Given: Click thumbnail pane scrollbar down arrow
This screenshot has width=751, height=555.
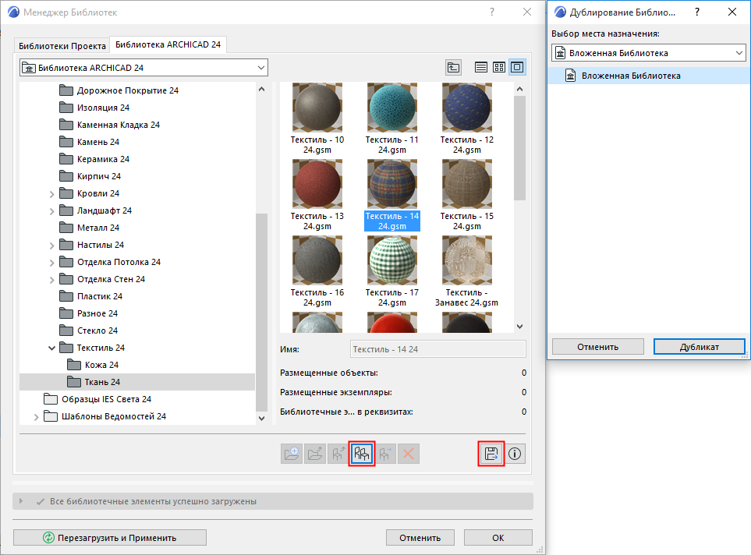Looking at the screenshot, I should (519, 326).
